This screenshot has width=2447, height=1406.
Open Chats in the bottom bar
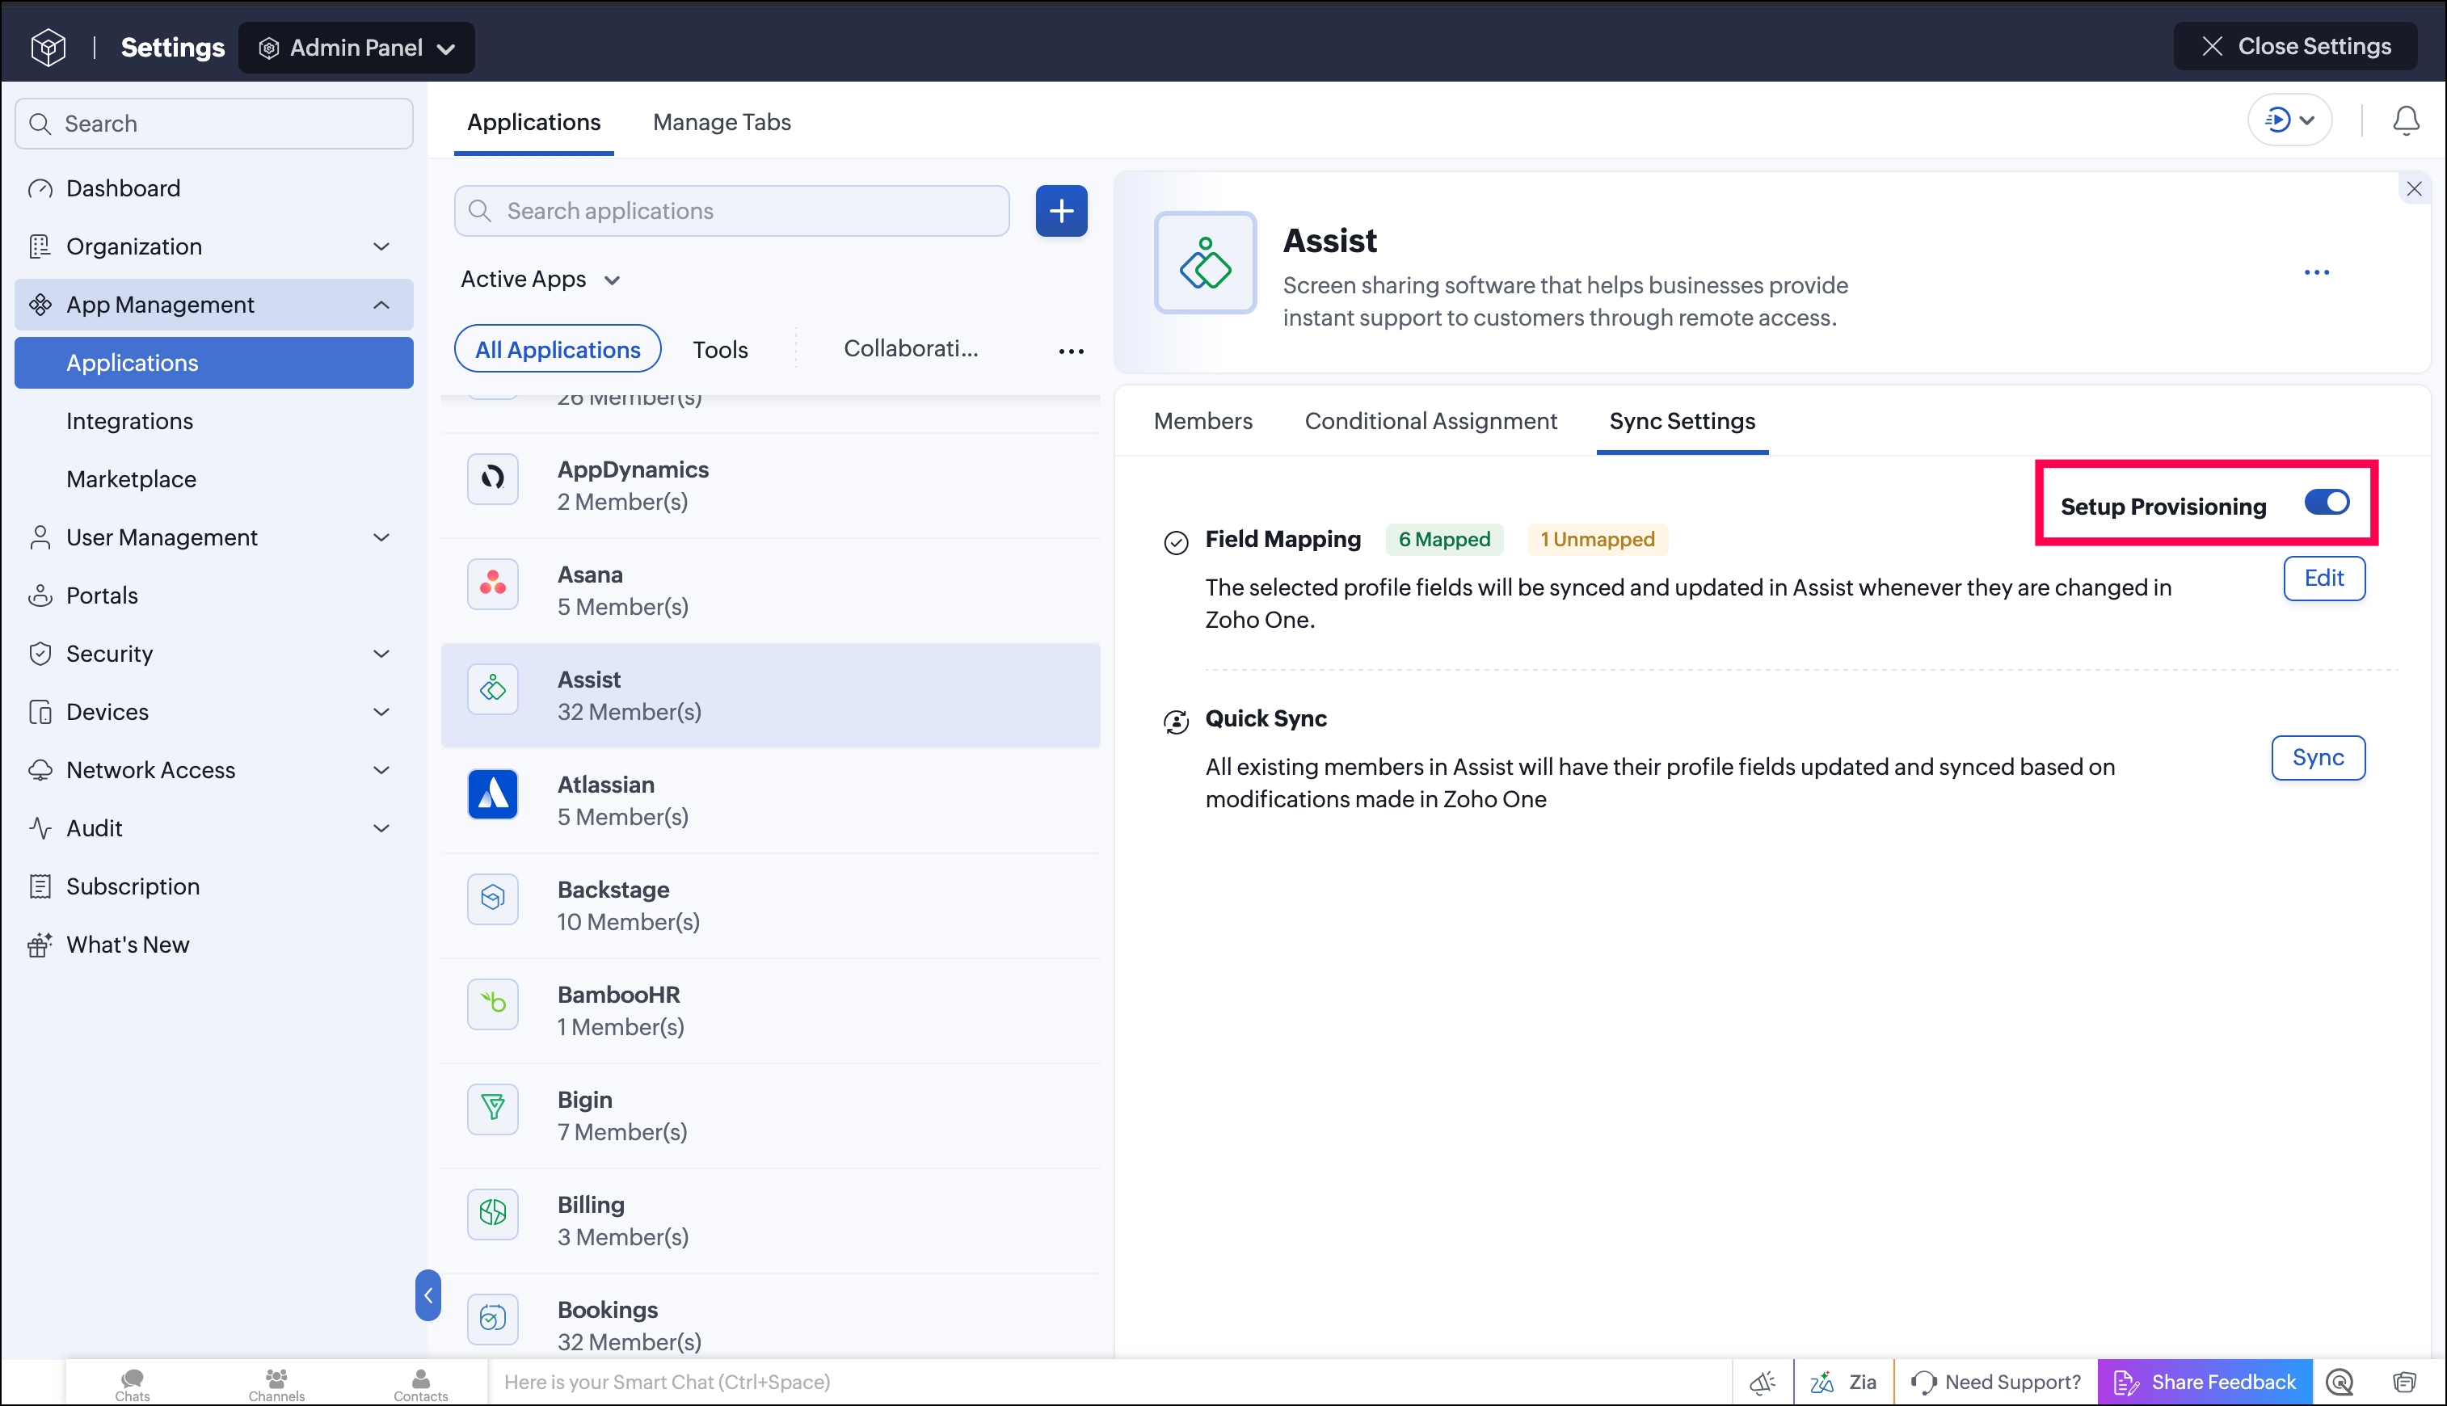(x=133, y=1384)
